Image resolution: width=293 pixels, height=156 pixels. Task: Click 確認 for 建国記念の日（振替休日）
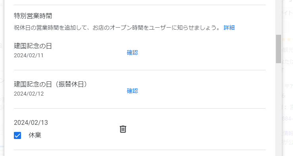[132, 91]
